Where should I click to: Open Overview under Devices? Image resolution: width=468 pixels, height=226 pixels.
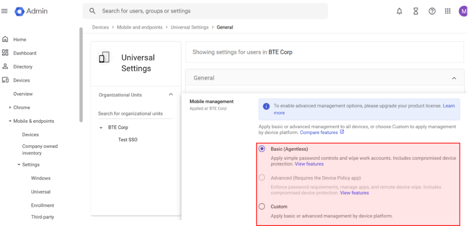coord(23,94)
